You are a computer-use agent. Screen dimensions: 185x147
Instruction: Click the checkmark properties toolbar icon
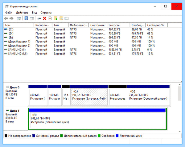tap(50, 18)
